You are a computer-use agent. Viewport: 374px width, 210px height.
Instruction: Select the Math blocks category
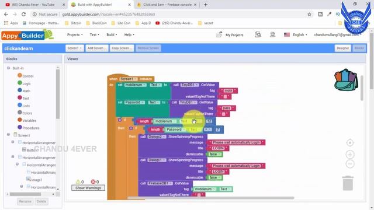pyautogui.click(x=24, y=90)
